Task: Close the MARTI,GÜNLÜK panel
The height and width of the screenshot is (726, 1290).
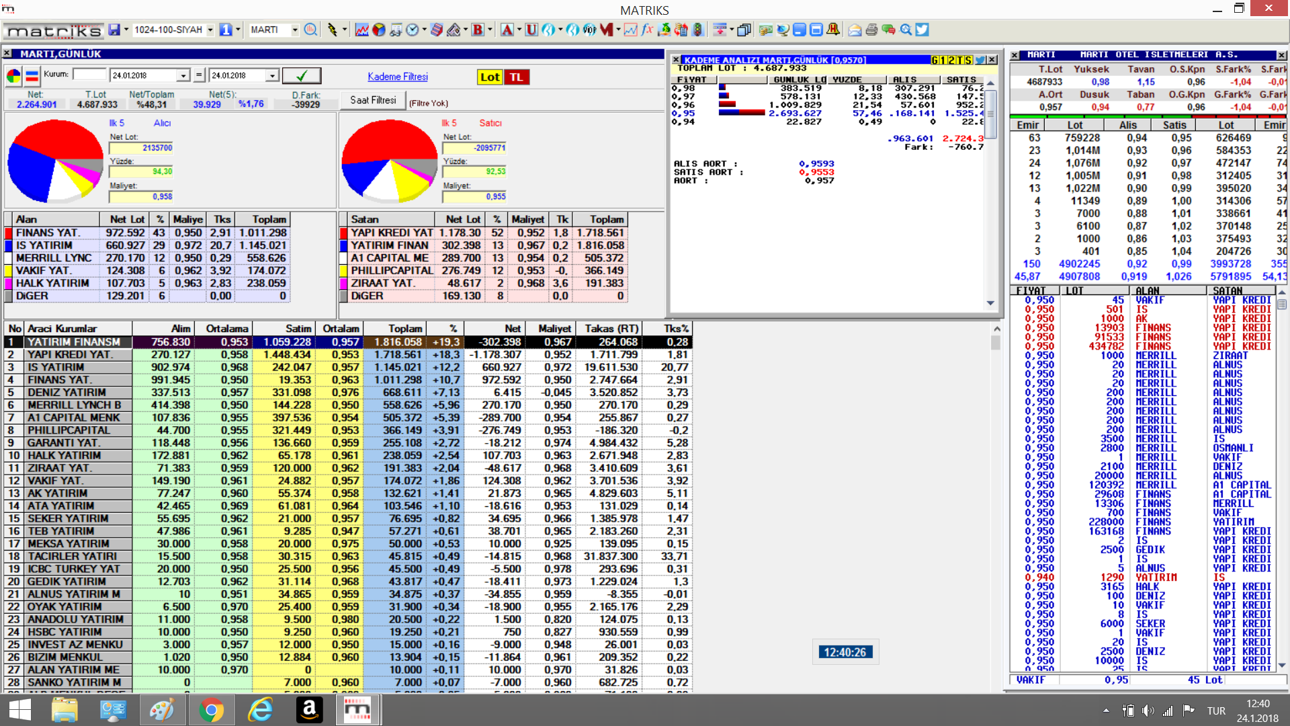Action: 7,53
